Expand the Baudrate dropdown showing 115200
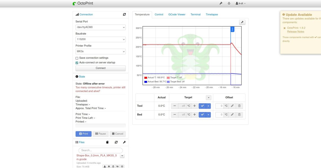The image size is (321, 168). (101, 39)
